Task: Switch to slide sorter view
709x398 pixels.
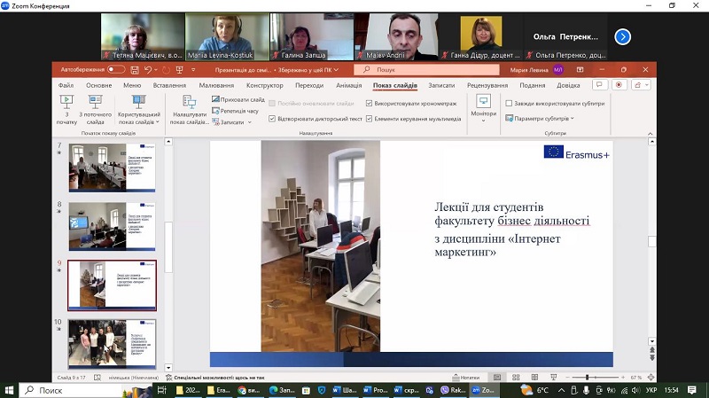Action: (516, 378)
